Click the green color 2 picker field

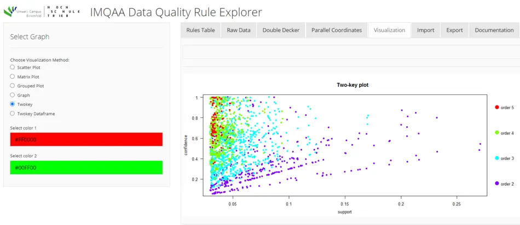[x=86, y=168]
